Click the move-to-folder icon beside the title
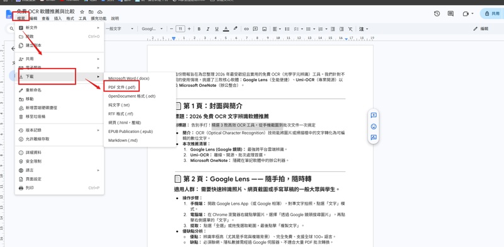Image resolution: width=504 pixels, height=247 pixels. pos(91,12)
